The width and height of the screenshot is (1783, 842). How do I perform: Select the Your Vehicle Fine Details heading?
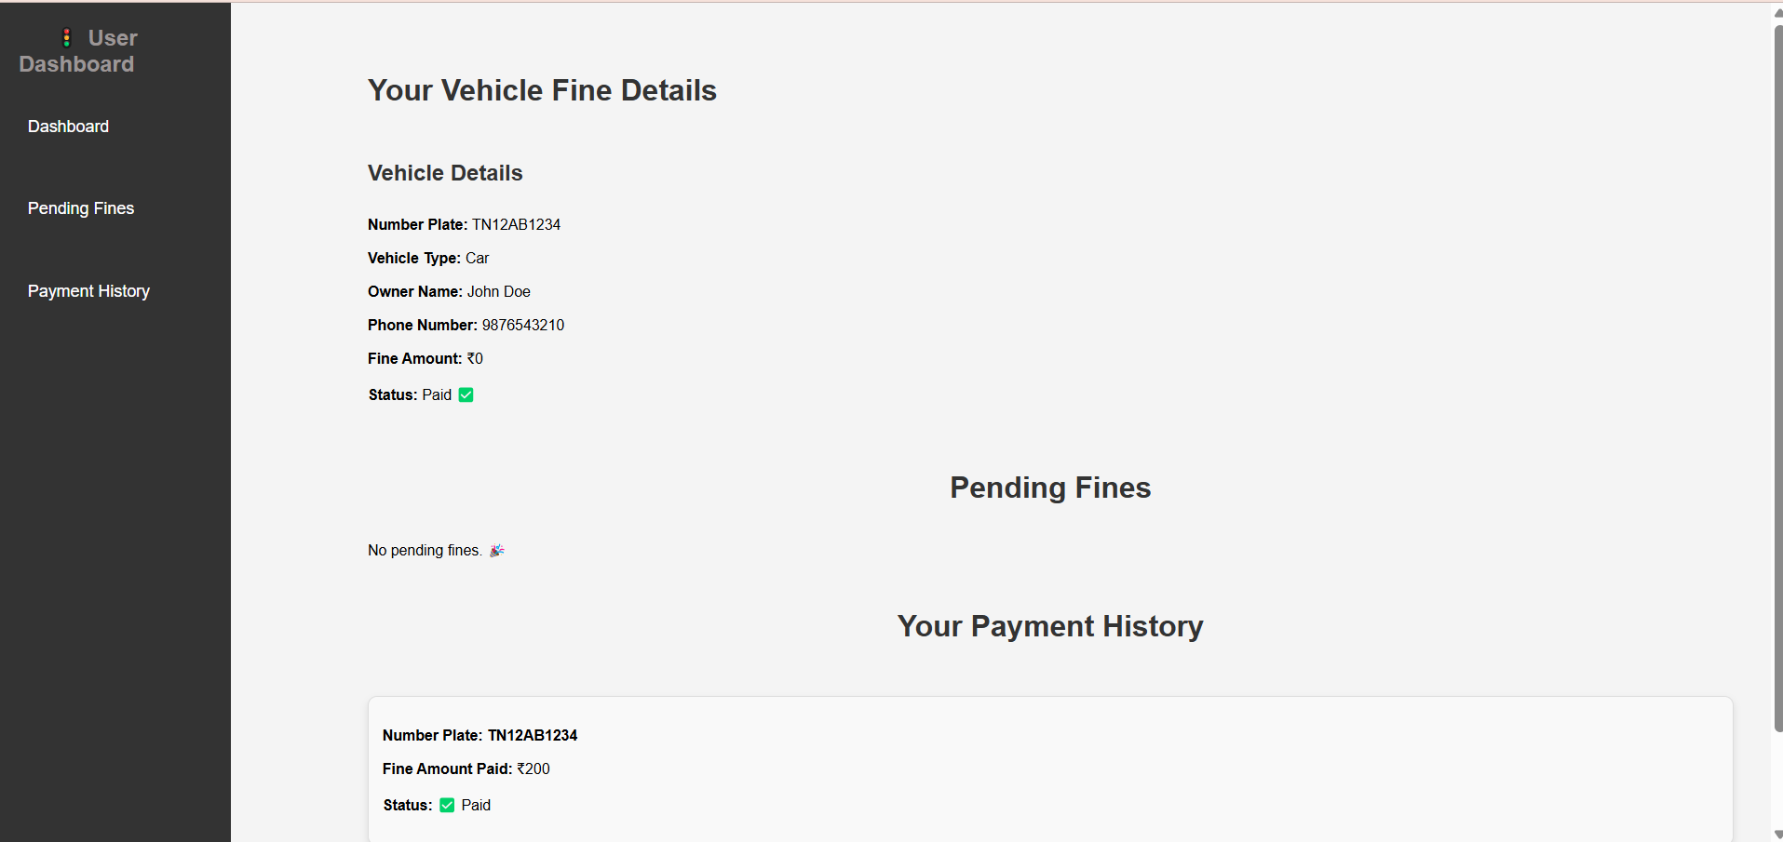pyautogui.click(x=542, y=90)
